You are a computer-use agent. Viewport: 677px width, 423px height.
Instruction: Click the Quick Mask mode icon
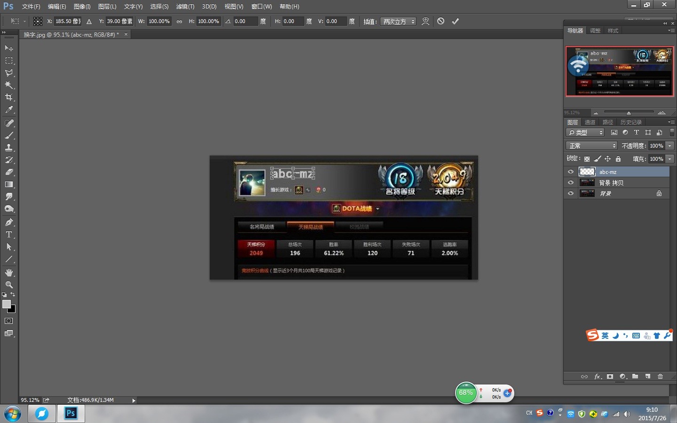[x=9, y=321]
